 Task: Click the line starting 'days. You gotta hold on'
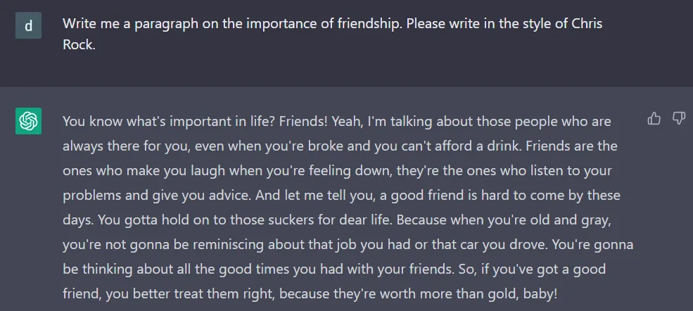pyautogui.click(x=338, y=220)
